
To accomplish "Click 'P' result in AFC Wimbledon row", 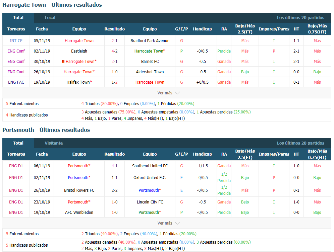I will click(181, 213).
